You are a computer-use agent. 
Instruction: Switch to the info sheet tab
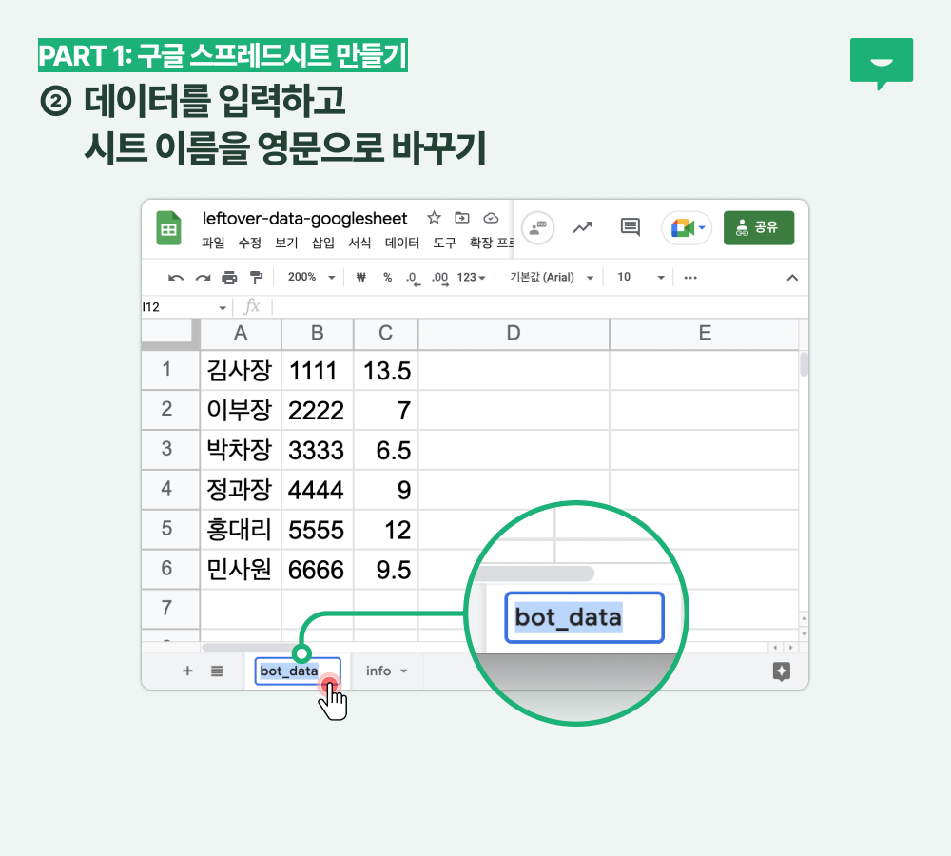point(378,671)
